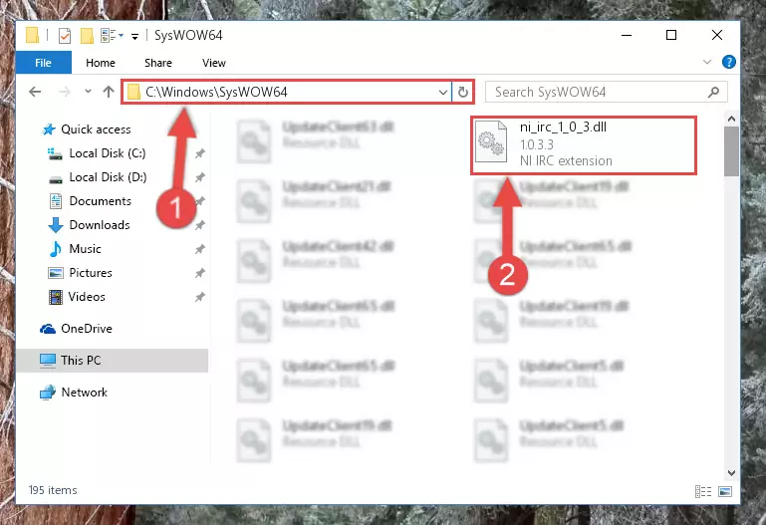Click the vertical scrollbar thumb

tap(731, 151)
